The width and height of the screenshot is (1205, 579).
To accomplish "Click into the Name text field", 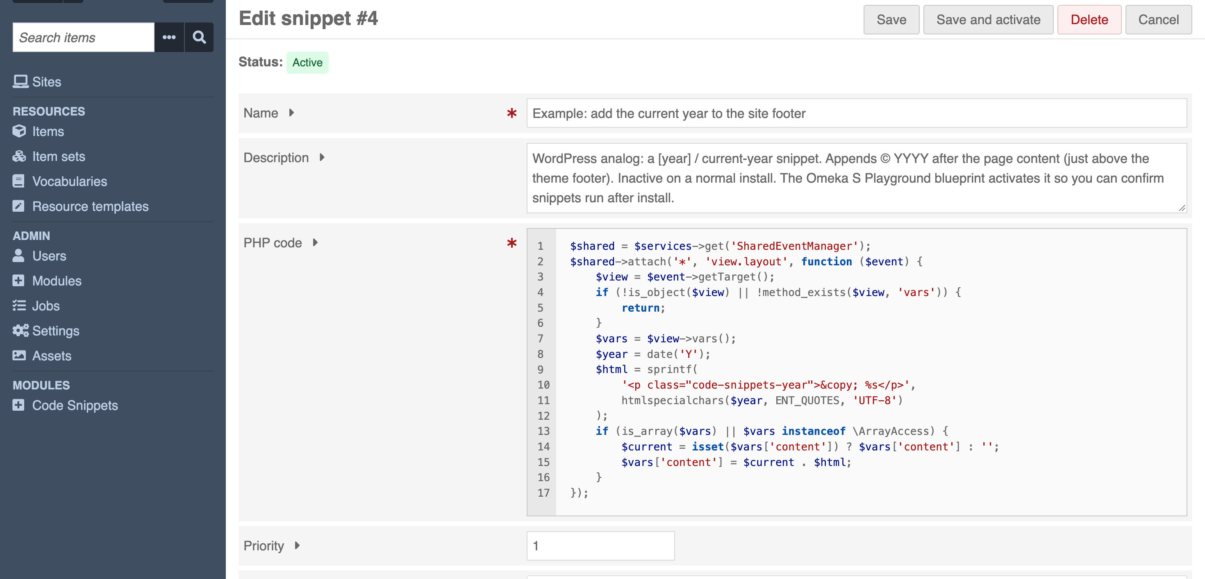I will [857, 113].
